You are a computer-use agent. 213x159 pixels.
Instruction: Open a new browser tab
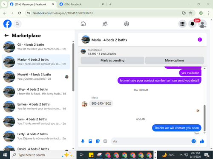point(110,4)
